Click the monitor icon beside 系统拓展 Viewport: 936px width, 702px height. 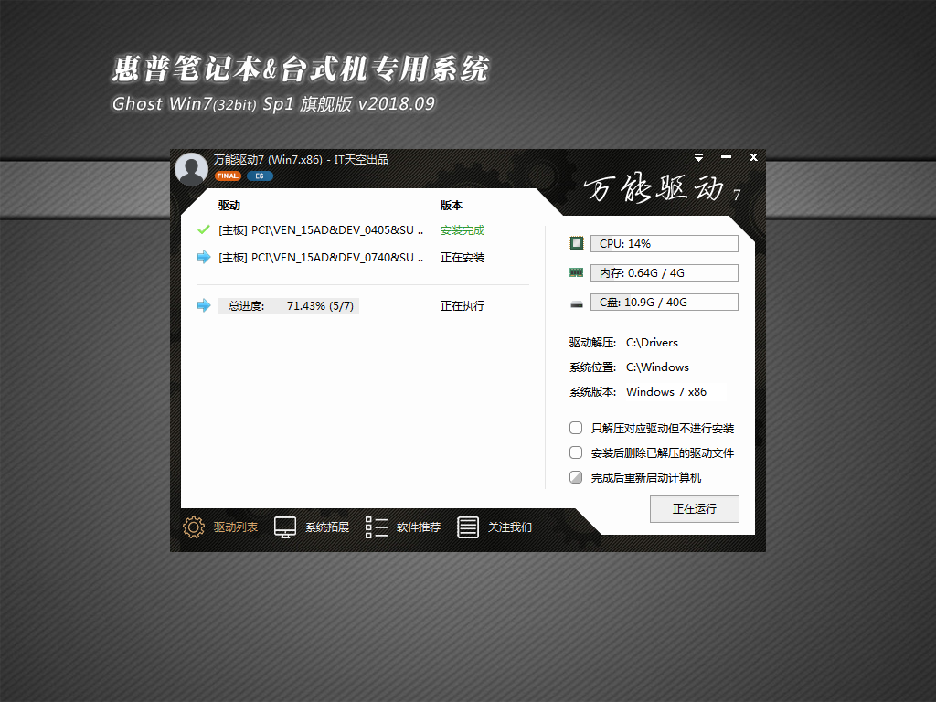coord(285,527)
